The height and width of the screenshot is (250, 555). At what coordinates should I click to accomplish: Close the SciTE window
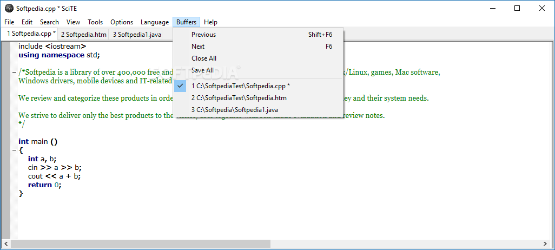coord(541,9)
